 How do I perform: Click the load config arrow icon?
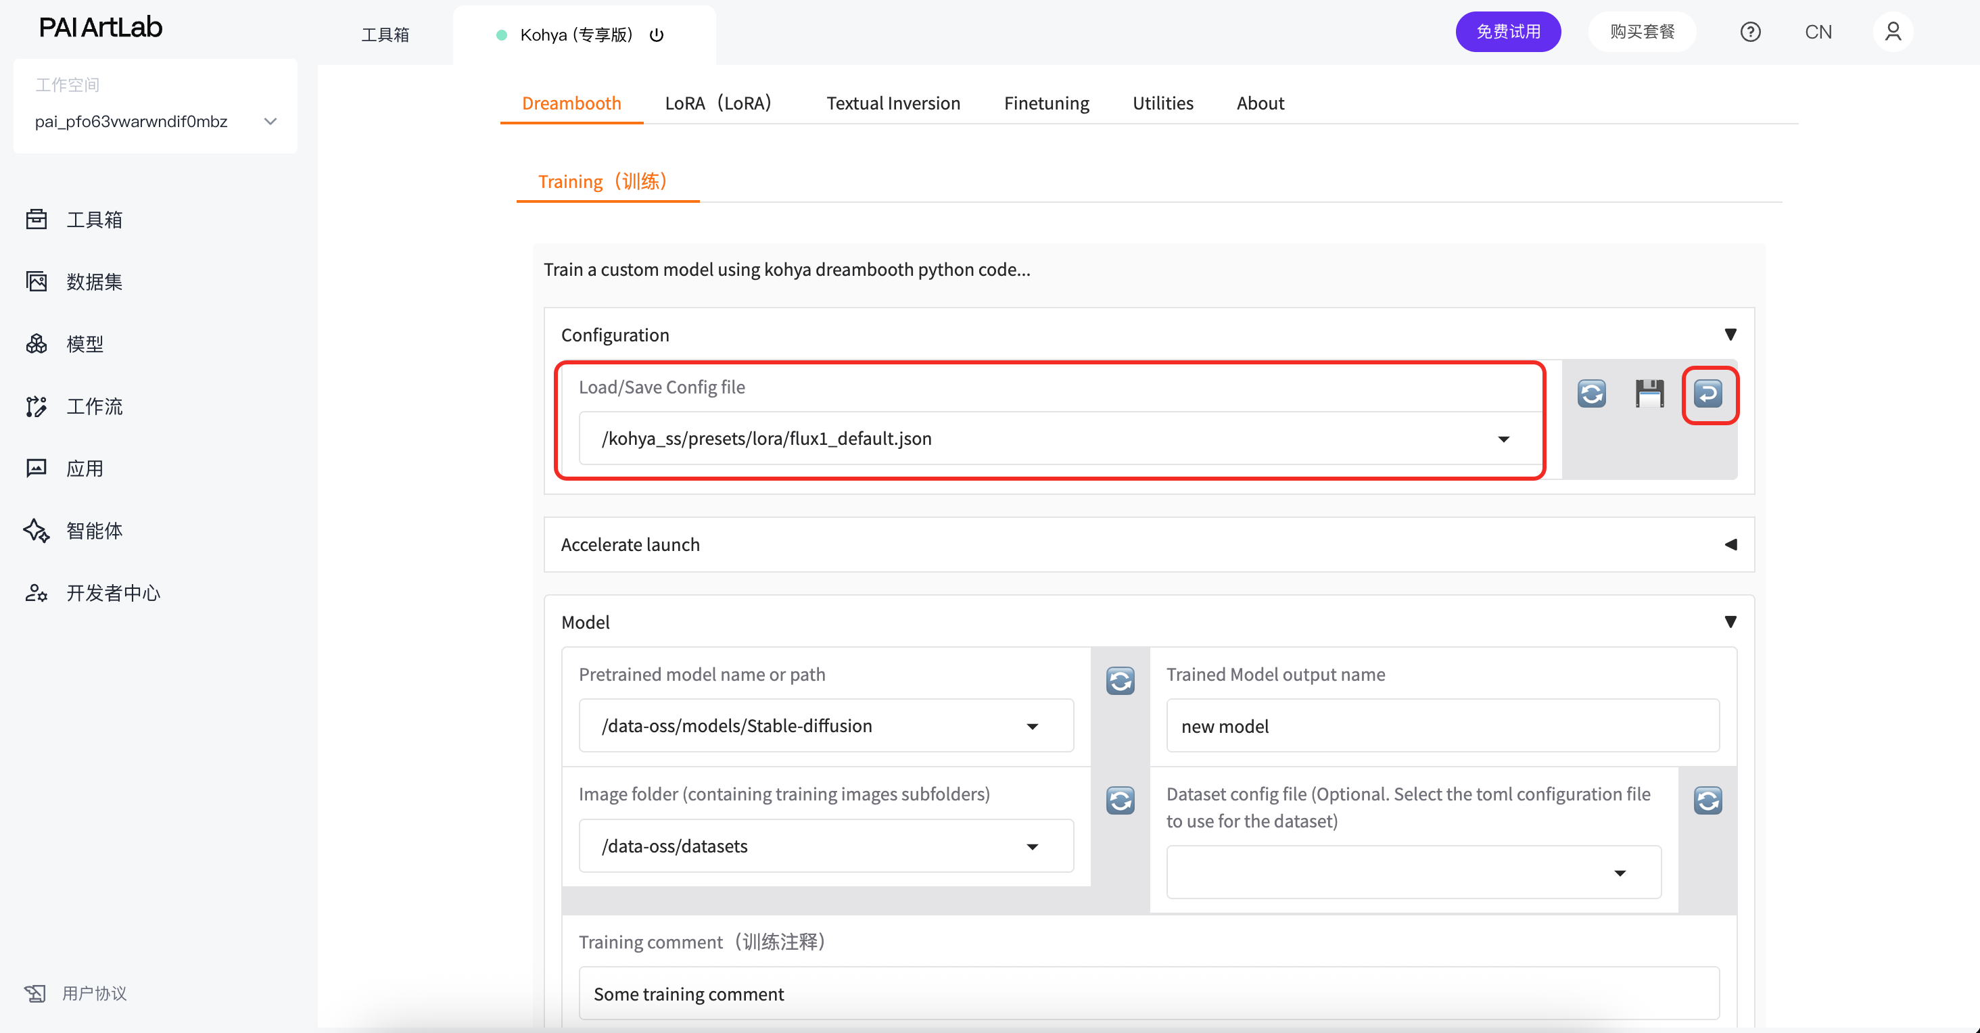coord(1708,393)
